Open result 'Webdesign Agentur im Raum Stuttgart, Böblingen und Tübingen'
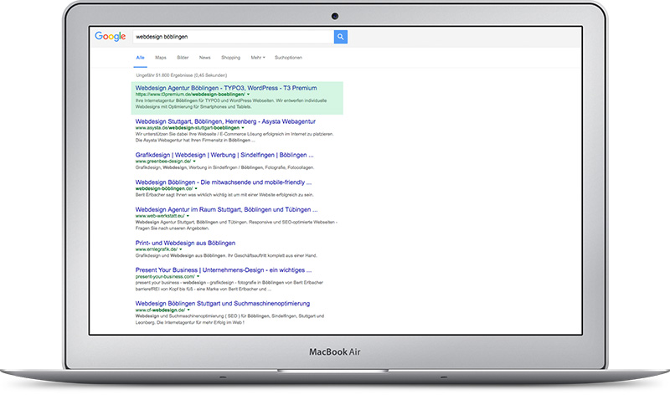This screenshot has width=670, height=395. (x=226, y=210)
